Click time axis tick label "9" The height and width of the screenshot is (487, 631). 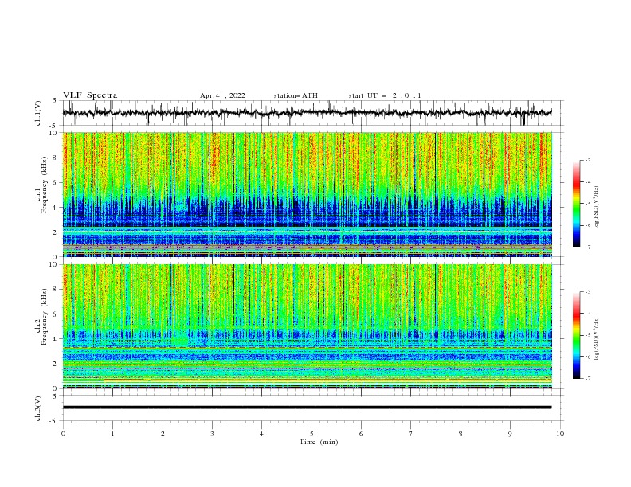510,434
